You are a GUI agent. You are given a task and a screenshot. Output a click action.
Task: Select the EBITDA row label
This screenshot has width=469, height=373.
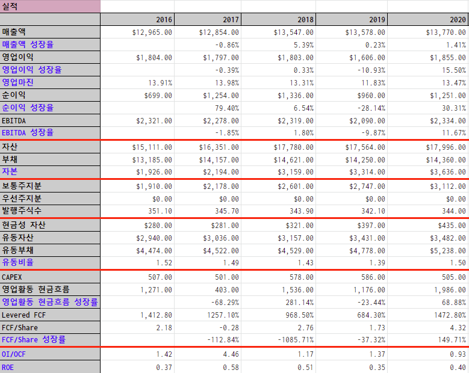click(x=50, y=120)
